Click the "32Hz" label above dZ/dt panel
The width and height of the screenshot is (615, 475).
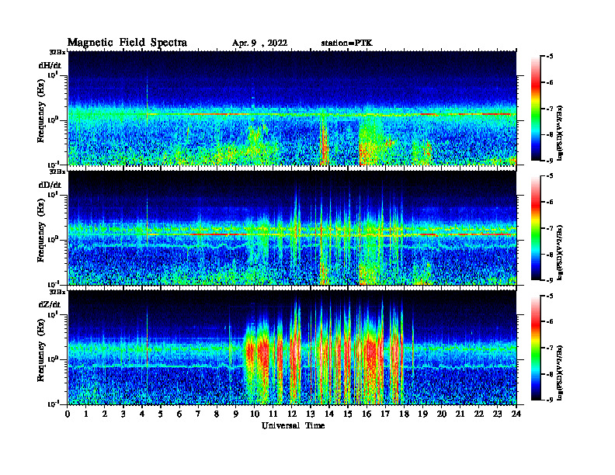tap(57, 292)
